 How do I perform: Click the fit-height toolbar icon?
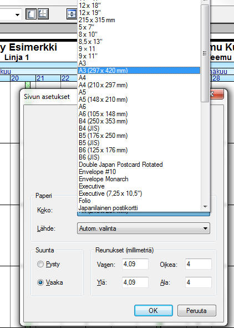72,14
